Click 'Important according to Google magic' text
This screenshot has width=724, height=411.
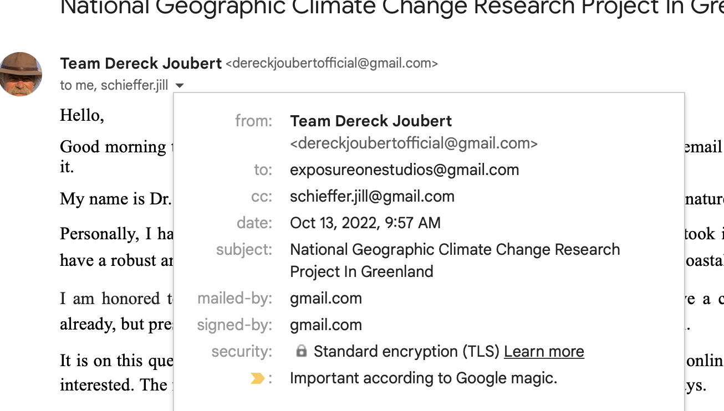(x=423, y=378)
